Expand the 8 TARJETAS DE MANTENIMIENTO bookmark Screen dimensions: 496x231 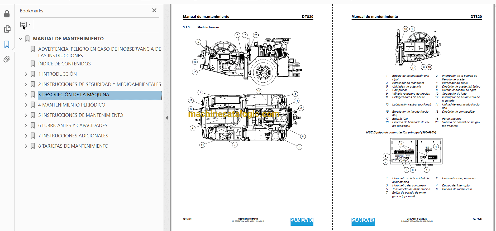(x=26, y=146)
